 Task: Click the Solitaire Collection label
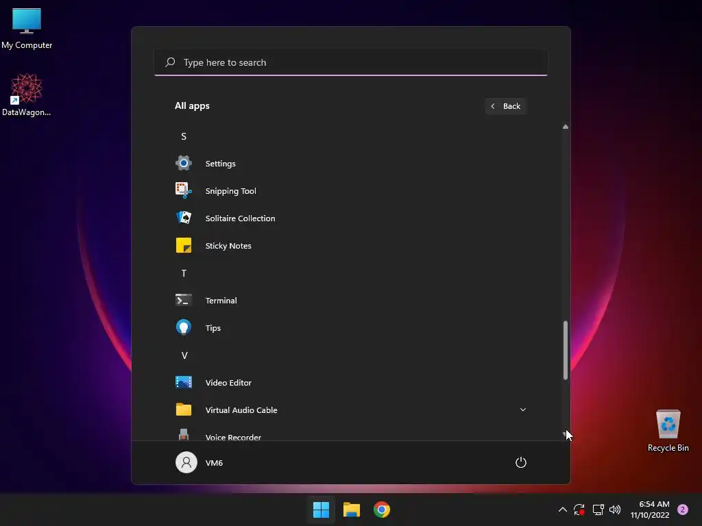point(240,218)
